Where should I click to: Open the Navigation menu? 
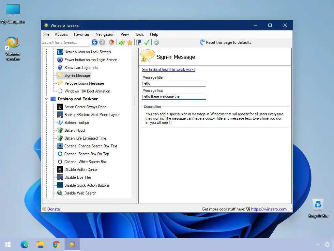pos(105,34)
